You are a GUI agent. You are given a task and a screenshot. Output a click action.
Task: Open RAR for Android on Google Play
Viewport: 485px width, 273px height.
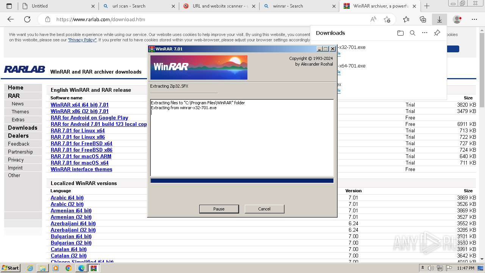point(89,118)
